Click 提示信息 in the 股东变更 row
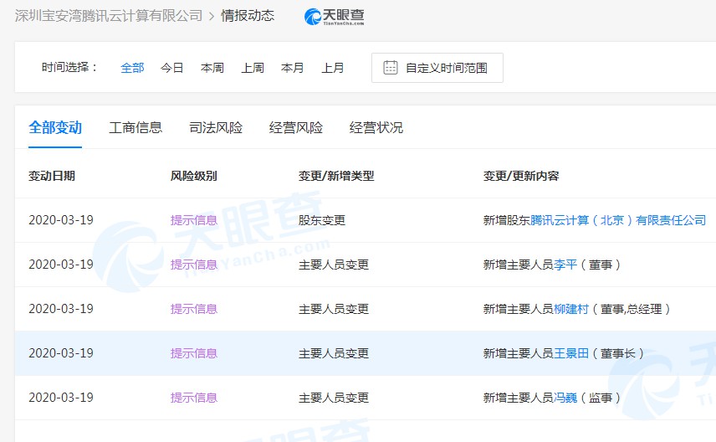Image resolution: width=716 pixels, height=442 pixels. point(194,220)
